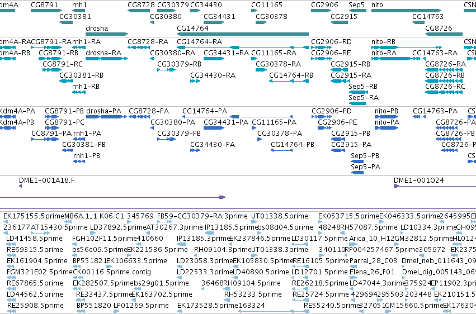Click transcript Sep5-RA label
The width and height of the screenshot is (476, 314).
click(364, 98)
